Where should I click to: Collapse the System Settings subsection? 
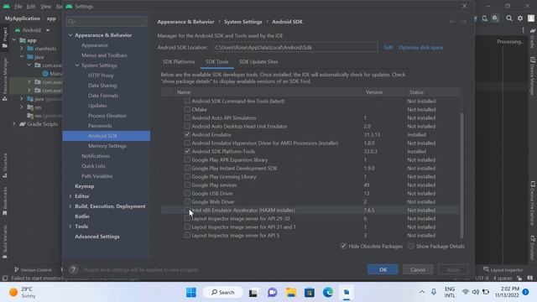tap(77, 65)
